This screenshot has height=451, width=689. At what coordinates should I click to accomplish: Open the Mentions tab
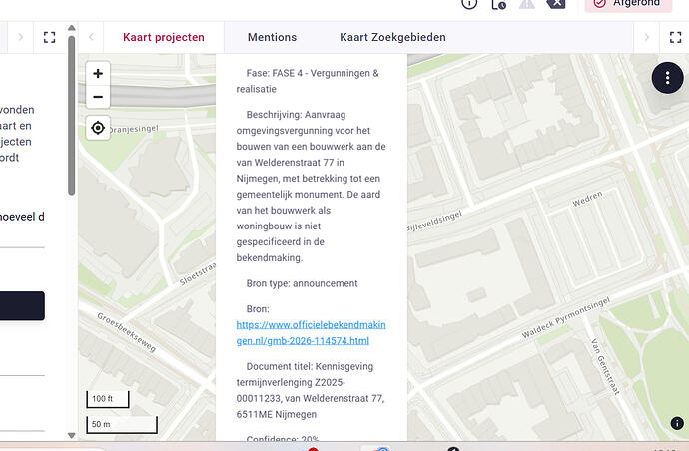click(272, 38)
